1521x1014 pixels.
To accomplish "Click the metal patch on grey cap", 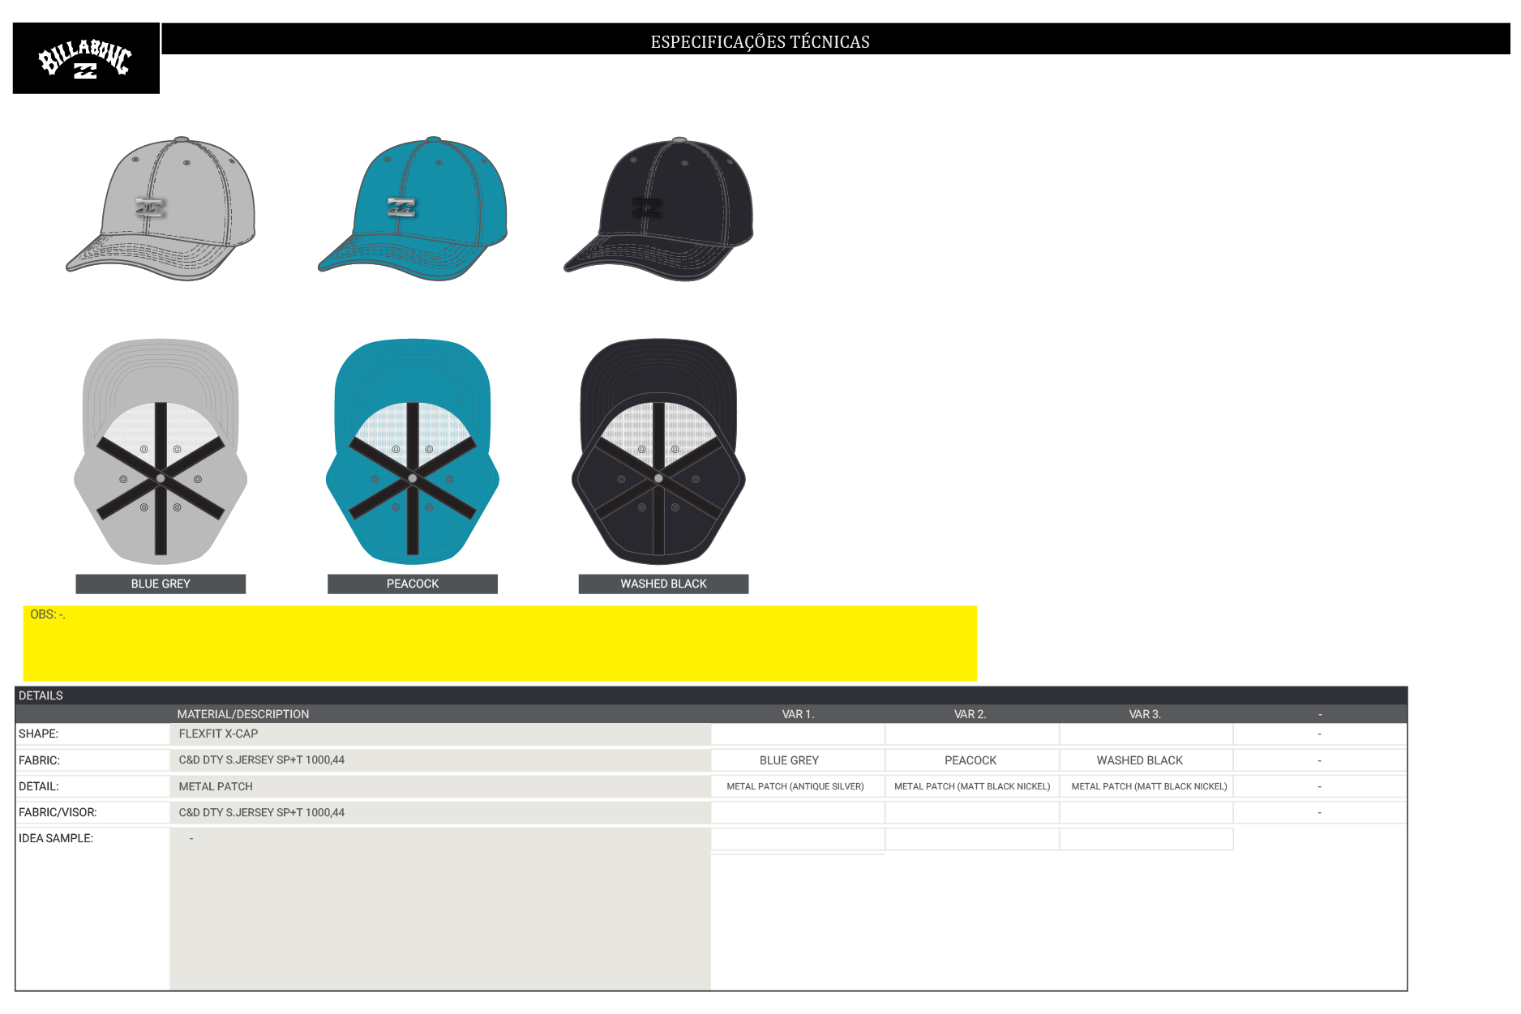I will [151, 208].
